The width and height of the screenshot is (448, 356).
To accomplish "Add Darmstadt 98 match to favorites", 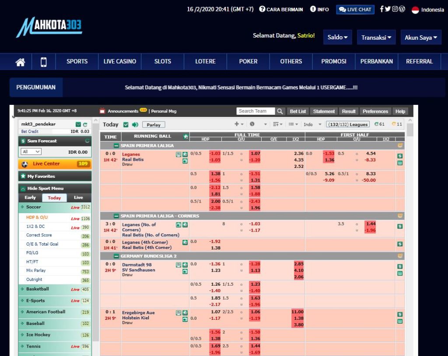I will coord(185,265).
